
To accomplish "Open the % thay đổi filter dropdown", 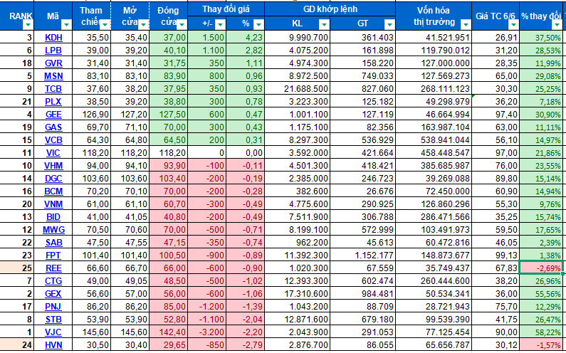I will [x=557, y=25].
